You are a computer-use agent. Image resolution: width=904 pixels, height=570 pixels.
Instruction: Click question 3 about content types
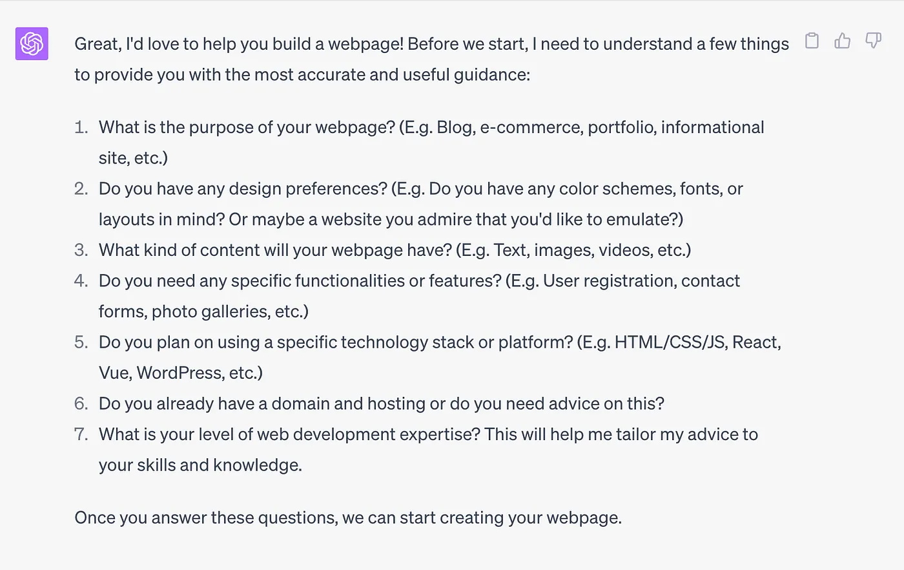[x=395, y=250]
